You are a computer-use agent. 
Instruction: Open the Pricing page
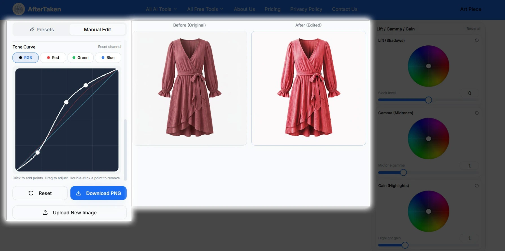pos(273,9)
